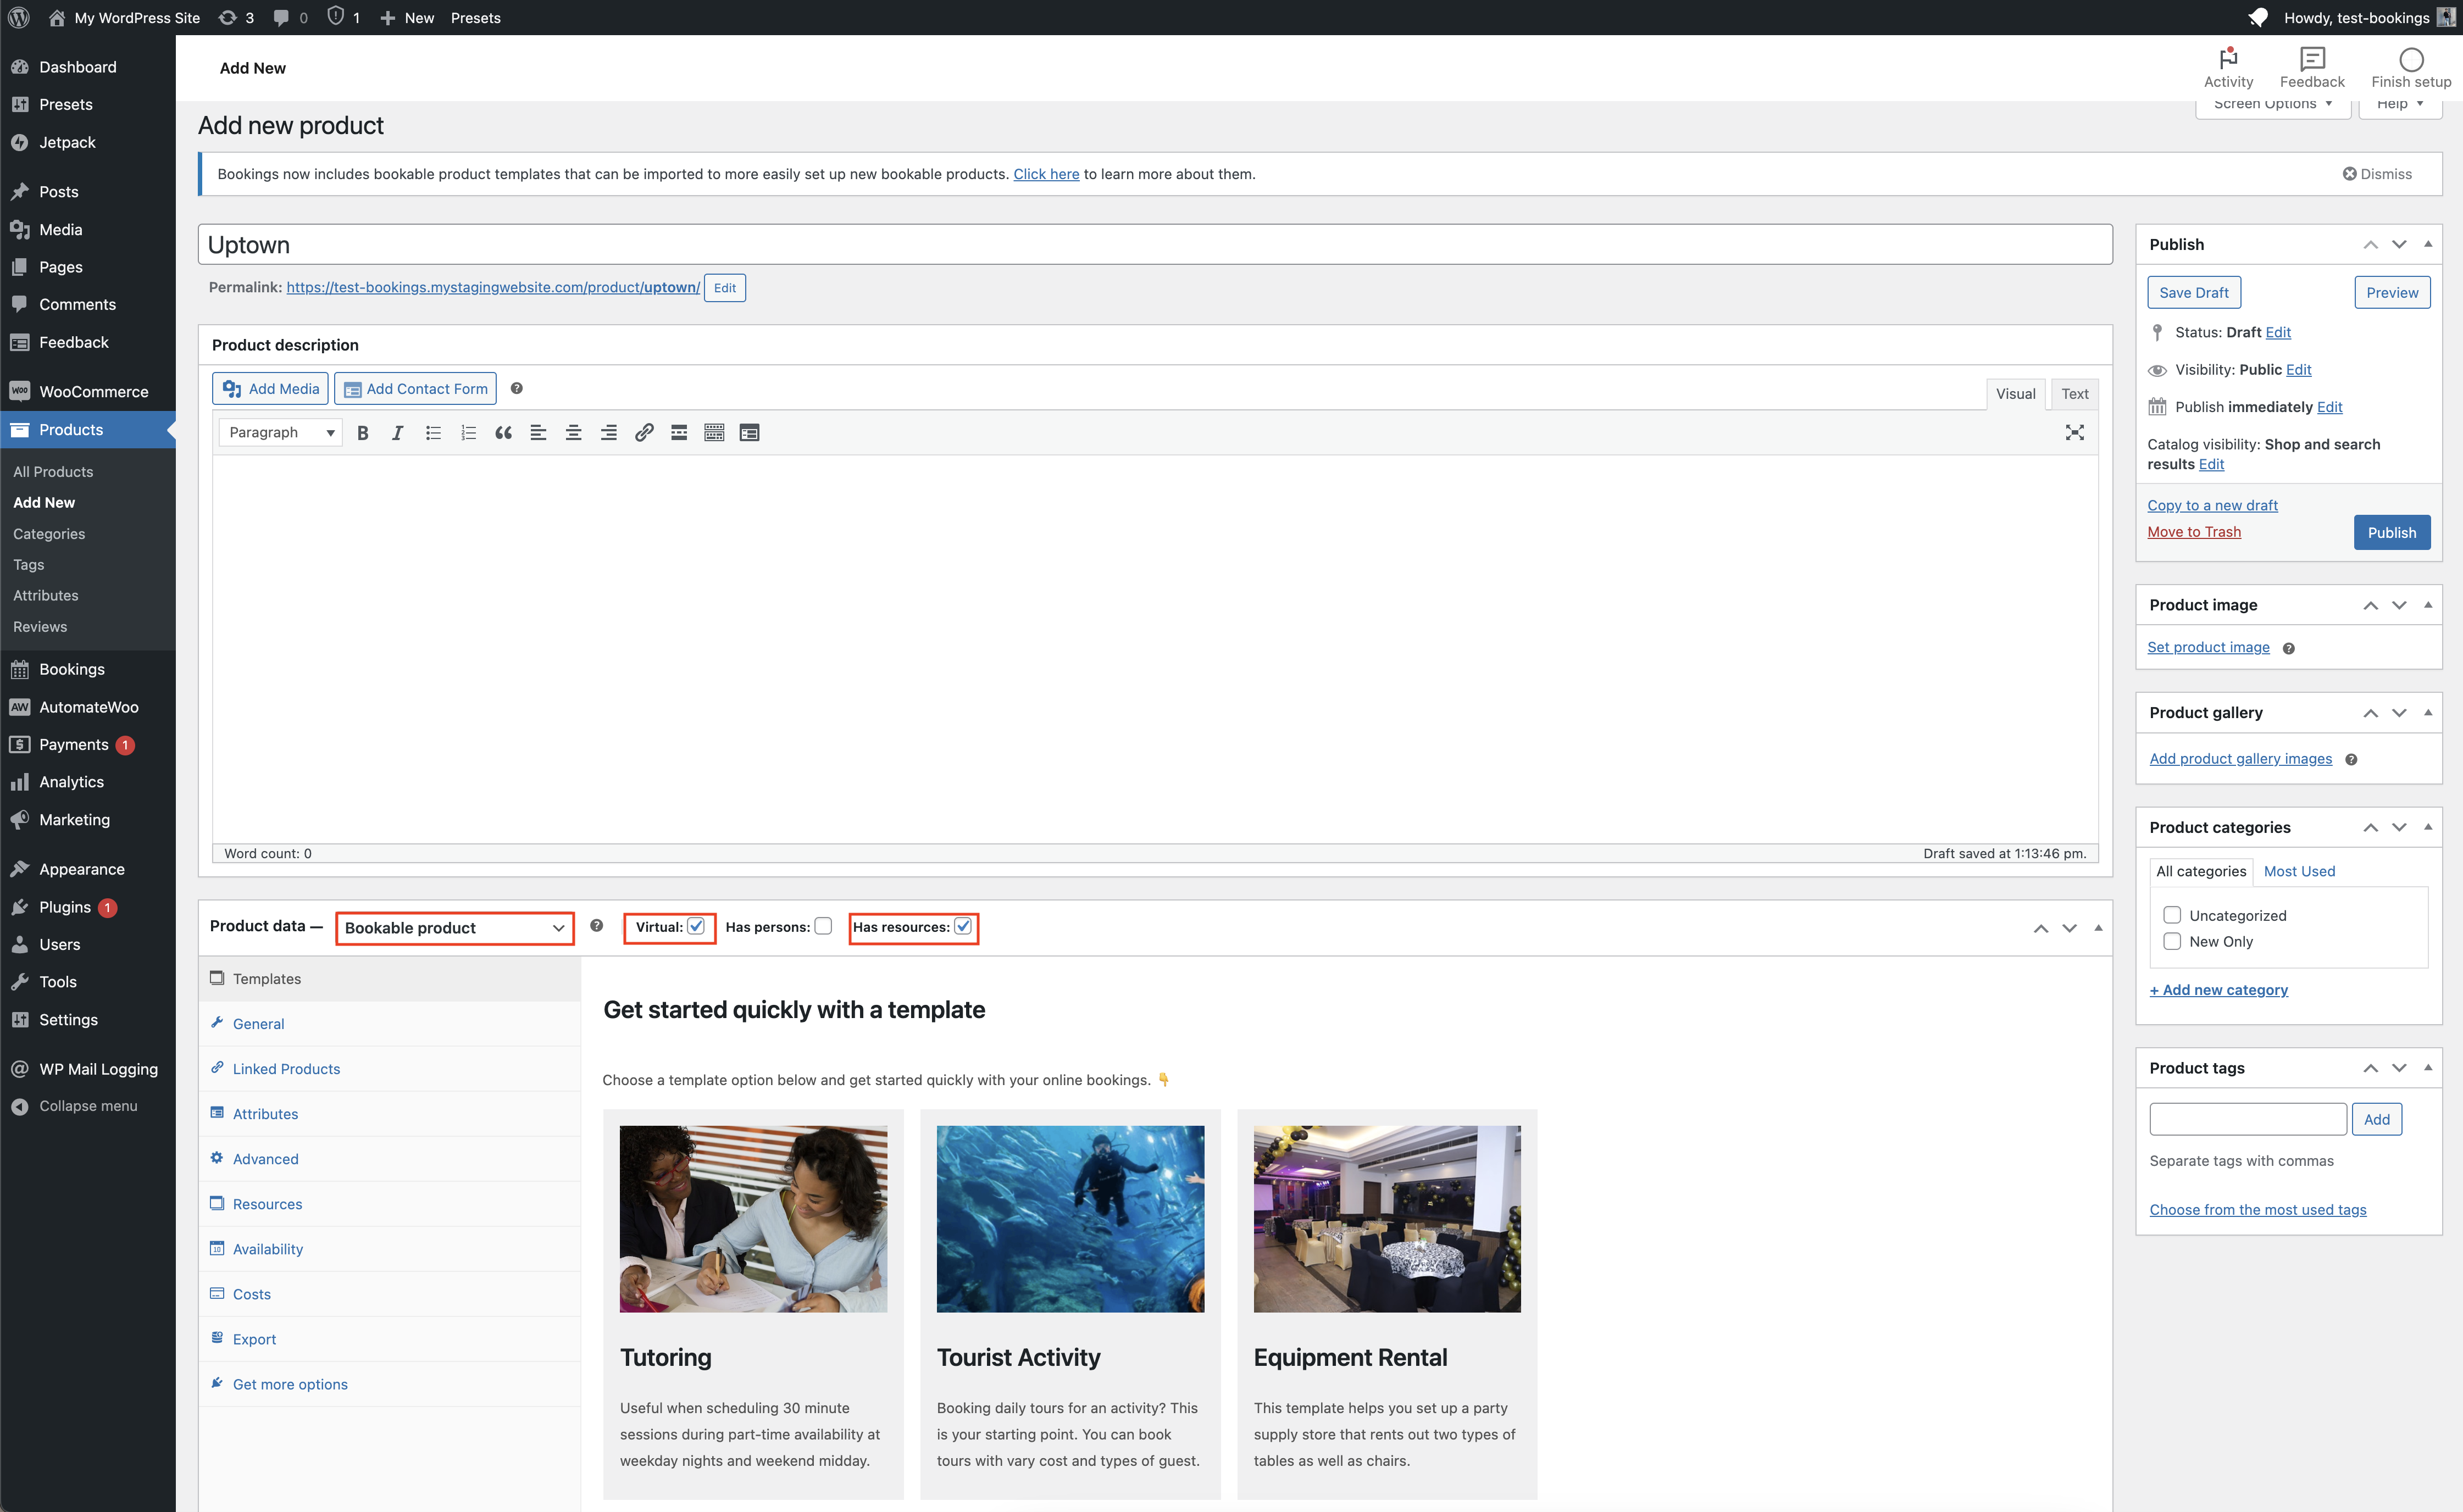Select the Tourist Activity template thumbnail

click(x=1069, y=1219)
